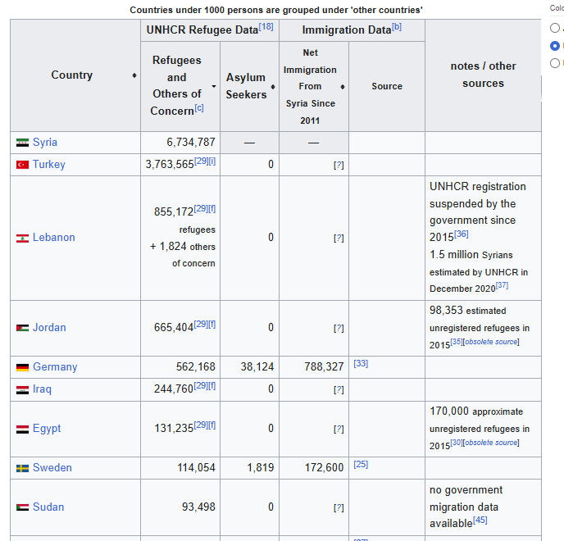
Task: Sort table by Country column arrow
Action: point(134,75)
